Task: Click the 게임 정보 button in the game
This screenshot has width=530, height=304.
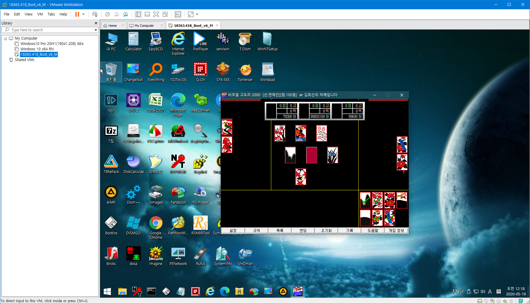Action: coord(396,230)
